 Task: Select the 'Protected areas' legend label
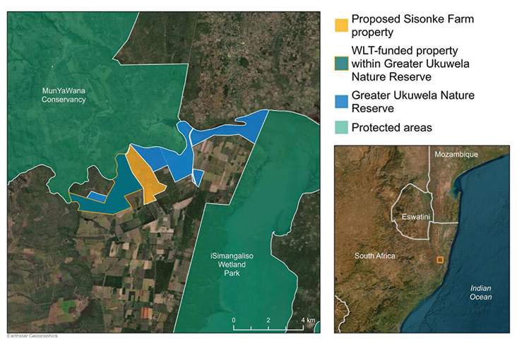(392, 128)
